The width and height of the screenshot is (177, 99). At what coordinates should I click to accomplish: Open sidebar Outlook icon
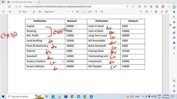pos(174,43)
